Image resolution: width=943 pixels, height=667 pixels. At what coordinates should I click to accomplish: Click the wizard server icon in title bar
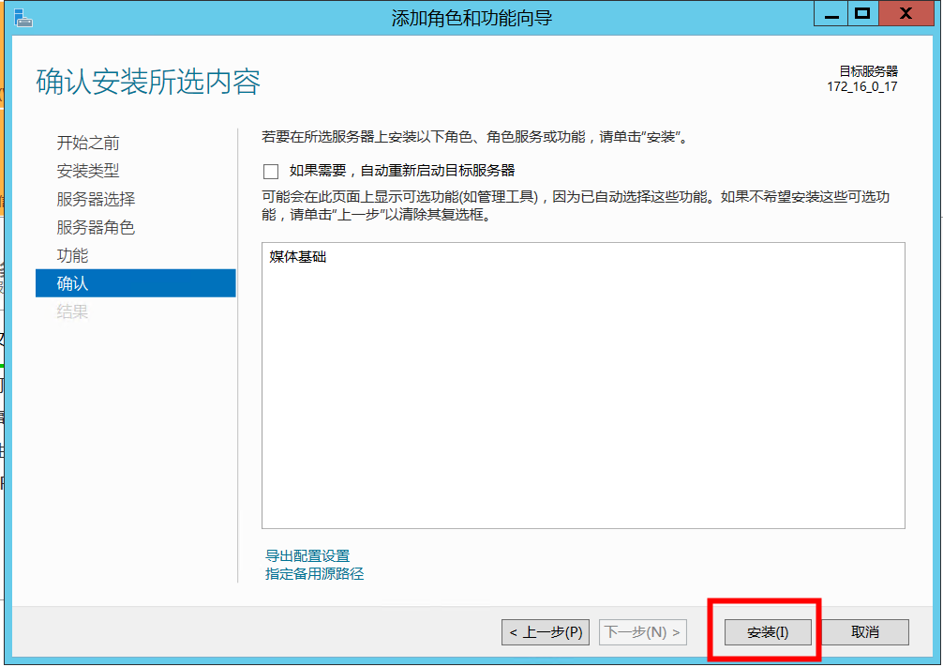click(22, 18)
